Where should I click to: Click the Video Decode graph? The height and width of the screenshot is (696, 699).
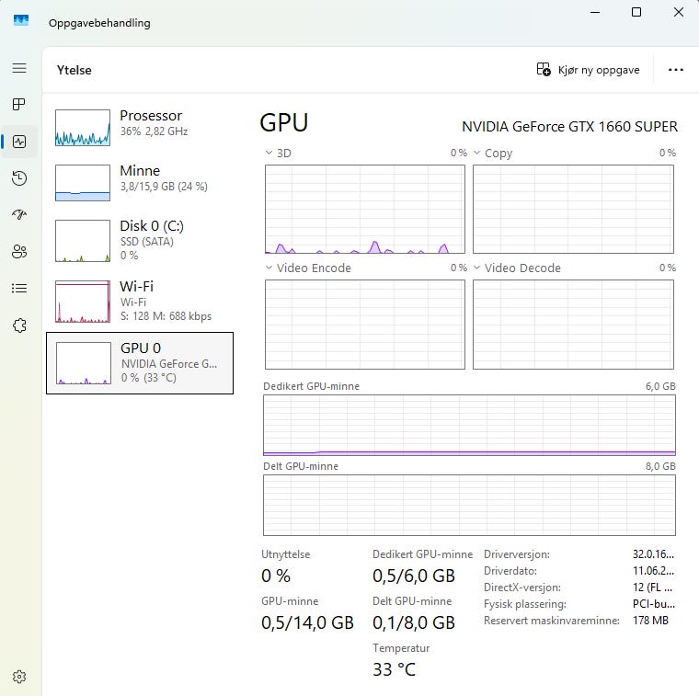click(573, 325)
